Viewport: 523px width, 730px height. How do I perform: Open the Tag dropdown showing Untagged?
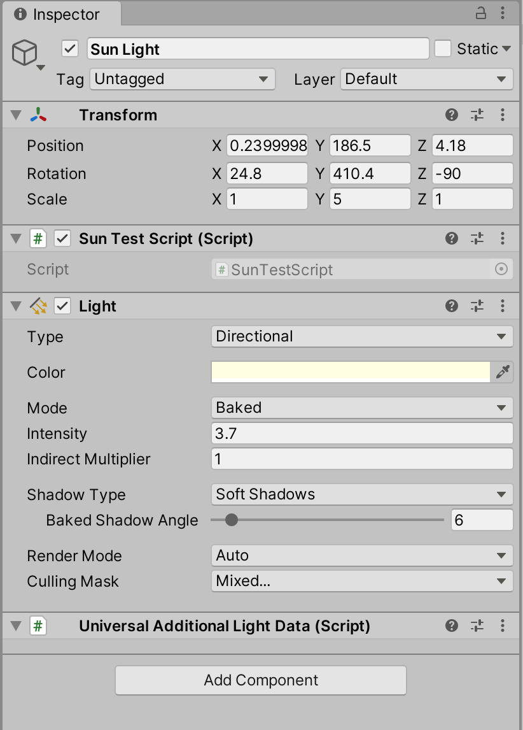(x=182, y=79)
